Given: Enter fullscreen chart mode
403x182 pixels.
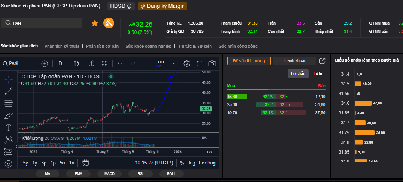Looking at the screenshot, I should 199,63.
